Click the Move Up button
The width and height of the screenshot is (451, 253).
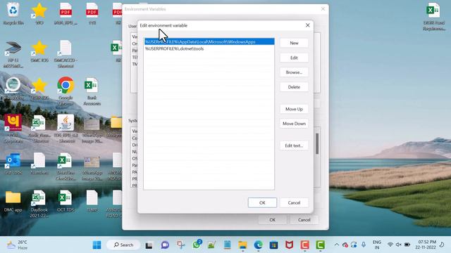(294, 109)
